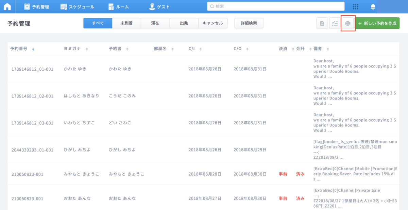This screenshot has height=210, width=408.
Task: Open 詳細検索 advanced search
Action: (x=249, y=23)
